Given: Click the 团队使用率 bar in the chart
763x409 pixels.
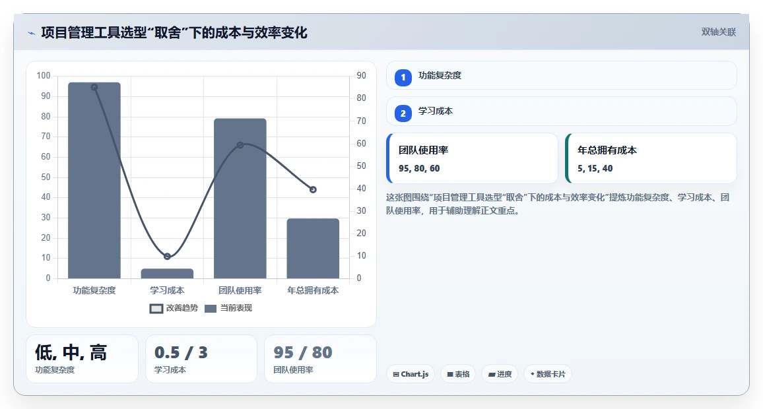Looking at the screenshot, I should tap(240, 199).
